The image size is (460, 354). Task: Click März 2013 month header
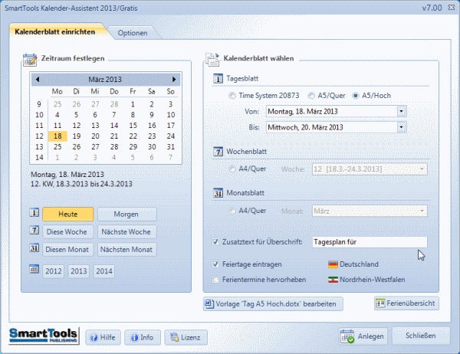(105, 80)
